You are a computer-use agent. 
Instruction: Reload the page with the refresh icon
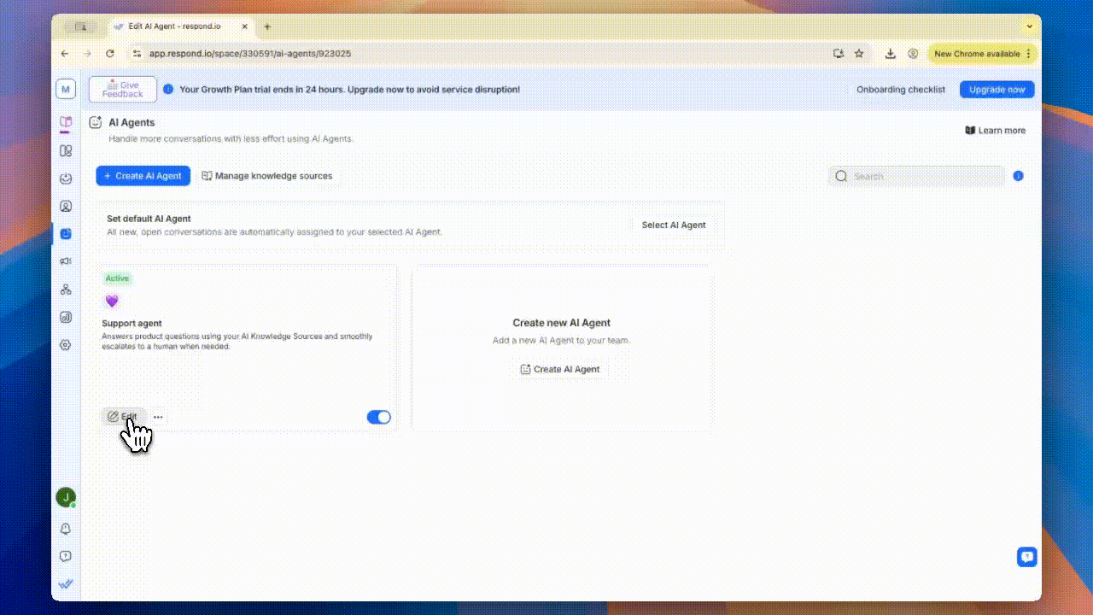pyautogui.click(x=109, y=53)
